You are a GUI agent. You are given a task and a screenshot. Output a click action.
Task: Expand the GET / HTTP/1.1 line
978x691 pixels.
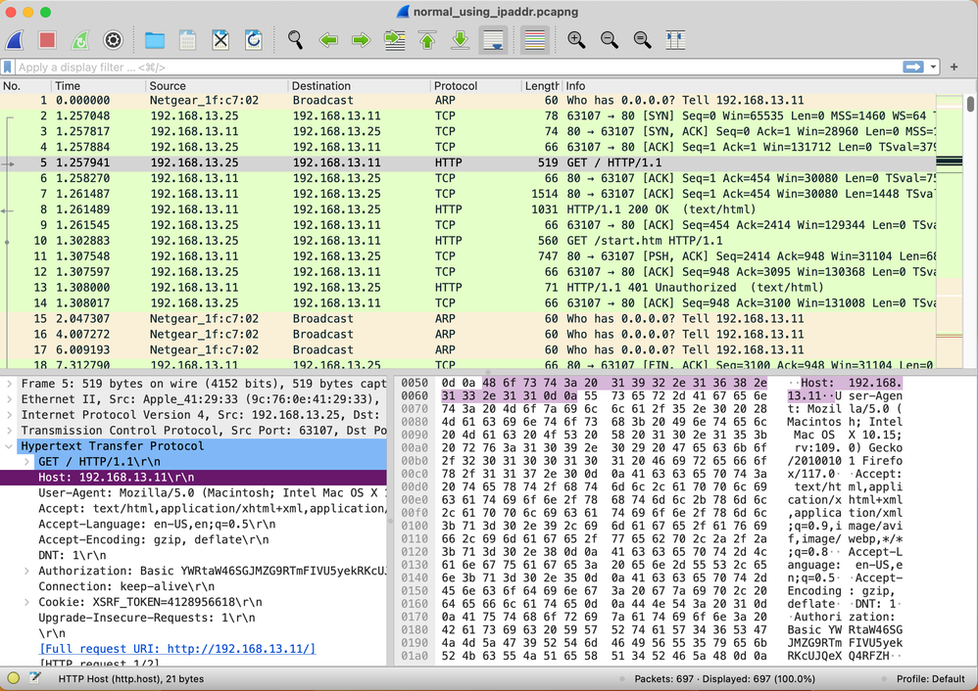pos(26,462)
